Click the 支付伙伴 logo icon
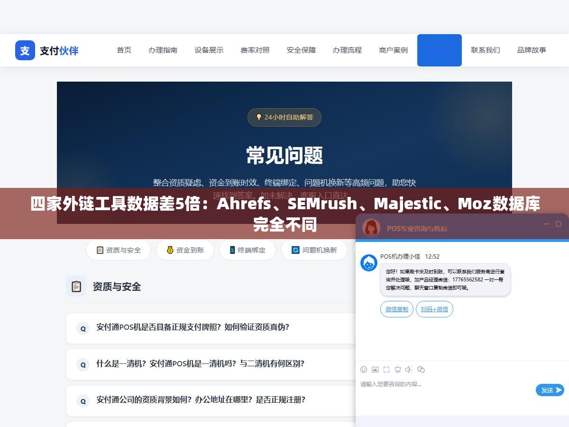This screenshot has width=569, height=427. (x=25, y=50)
